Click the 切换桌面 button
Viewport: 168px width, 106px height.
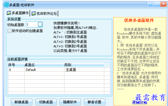point(46,102)
